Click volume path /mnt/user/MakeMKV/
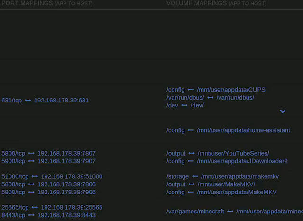 [x=226, y=184]
